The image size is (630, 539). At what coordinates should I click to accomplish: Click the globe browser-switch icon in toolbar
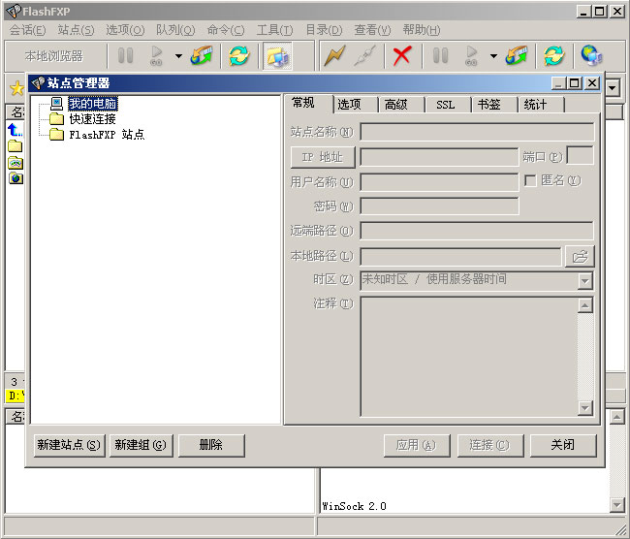(x=590, y=55)
